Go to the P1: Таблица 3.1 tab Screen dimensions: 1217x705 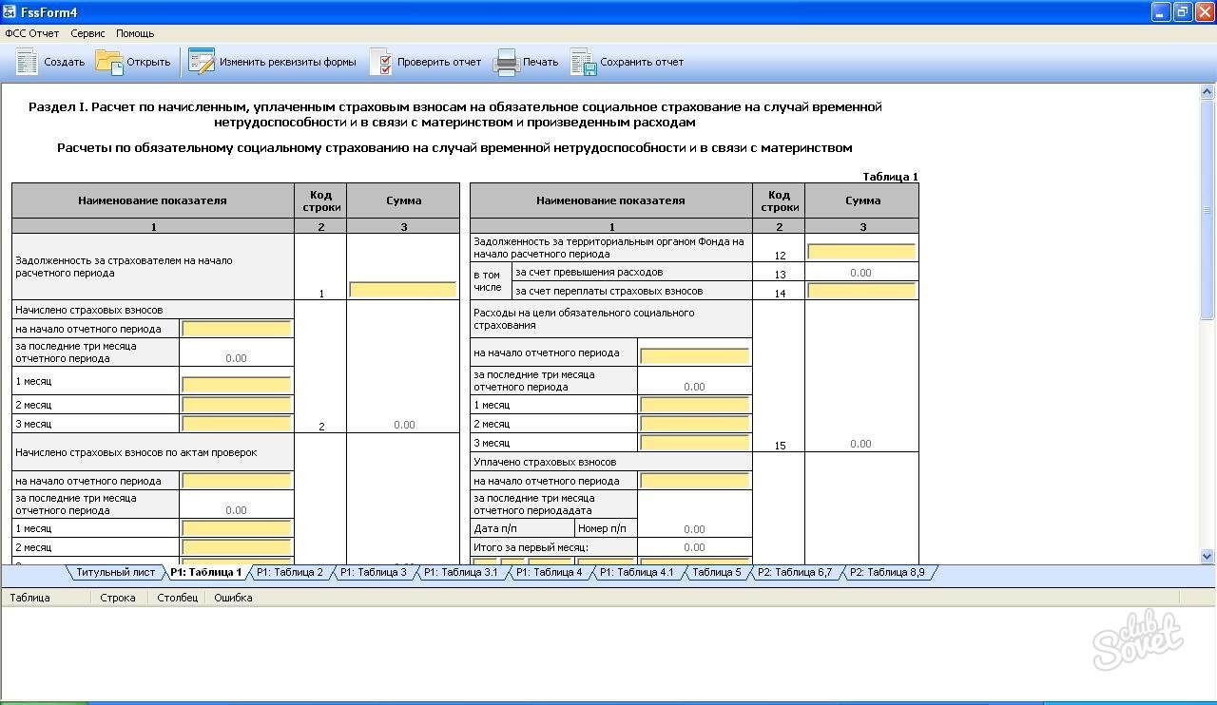(460, 572)
